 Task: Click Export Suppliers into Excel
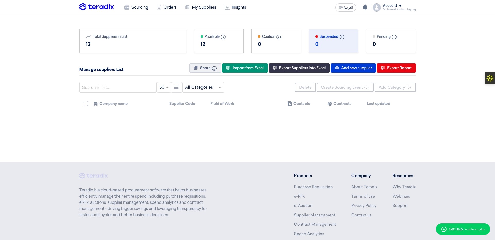[x=299, y=68]
